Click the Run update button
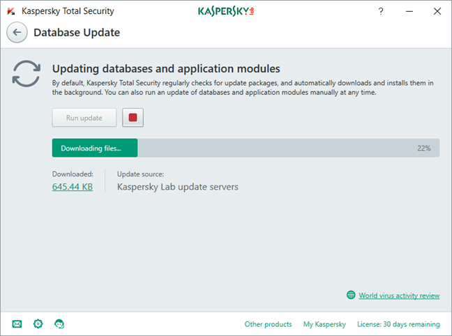The width and height of the screenshot is (452, 336). click(84, 118)
